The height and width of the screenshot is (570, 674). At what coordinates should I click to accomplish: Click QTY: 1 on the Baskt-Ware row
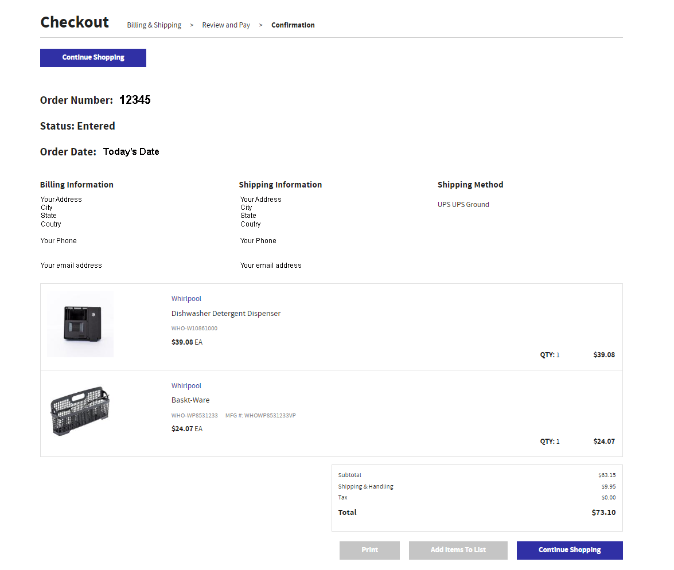(550, 442)
